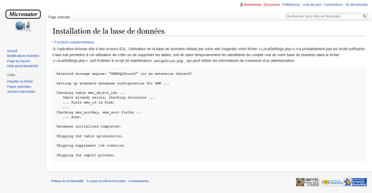The image size is (372, 193).
Task: Click '... field smw_id is fine.' line
Action: pyautogui.click(x=89, y=102)
